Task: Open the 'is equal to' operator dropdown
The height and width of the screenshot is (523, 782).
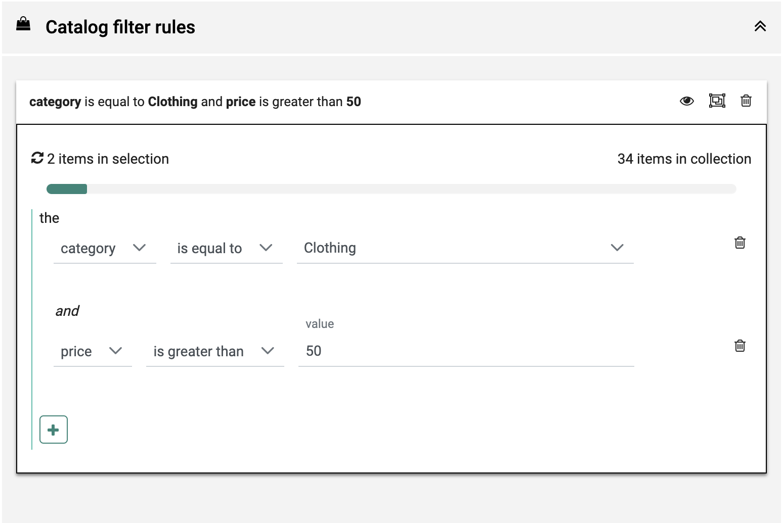Action: point(226,248)
